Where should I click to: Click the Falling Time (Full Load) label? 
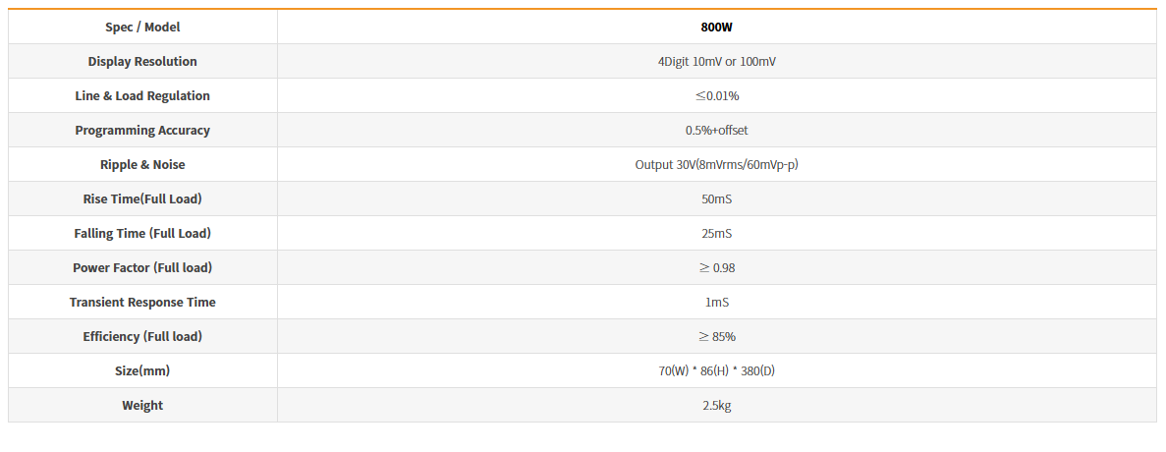click(x=142, y=234)
